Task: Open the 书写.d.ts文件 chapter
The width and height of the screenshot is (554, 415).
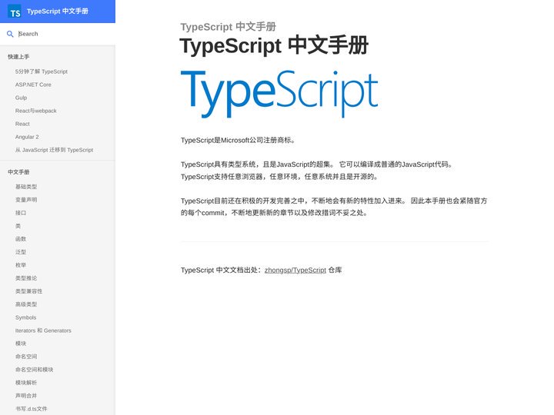Action: tap(31, 409)
